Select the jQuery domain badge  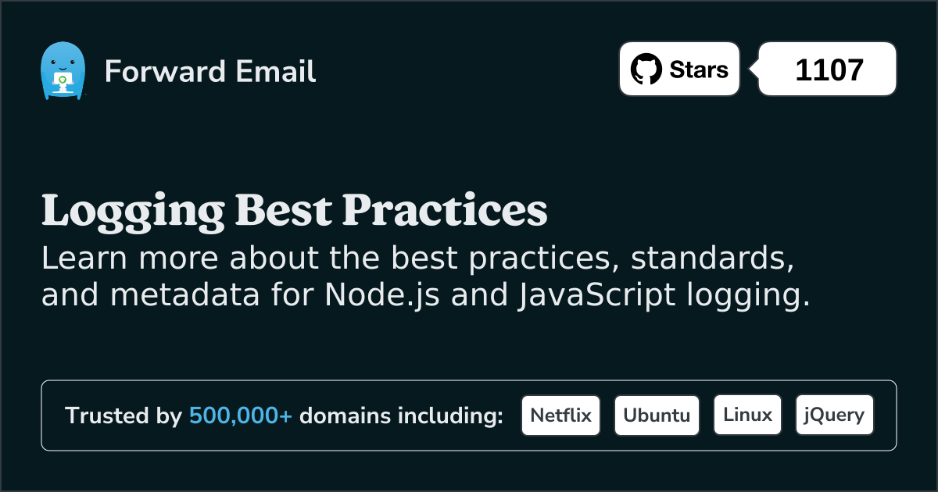835,415
